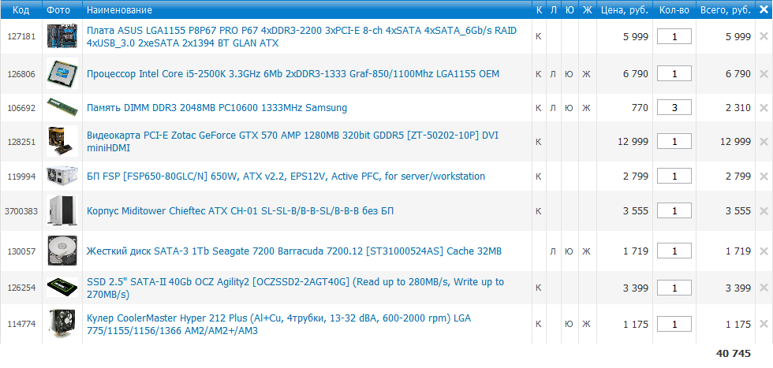Click product code 114774
This screenshot has height=368, width=773.
pyautogui.click(x=21, y=324)
